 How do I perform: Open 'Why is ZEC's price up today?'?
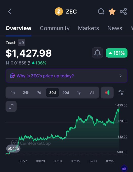(66, 76)
